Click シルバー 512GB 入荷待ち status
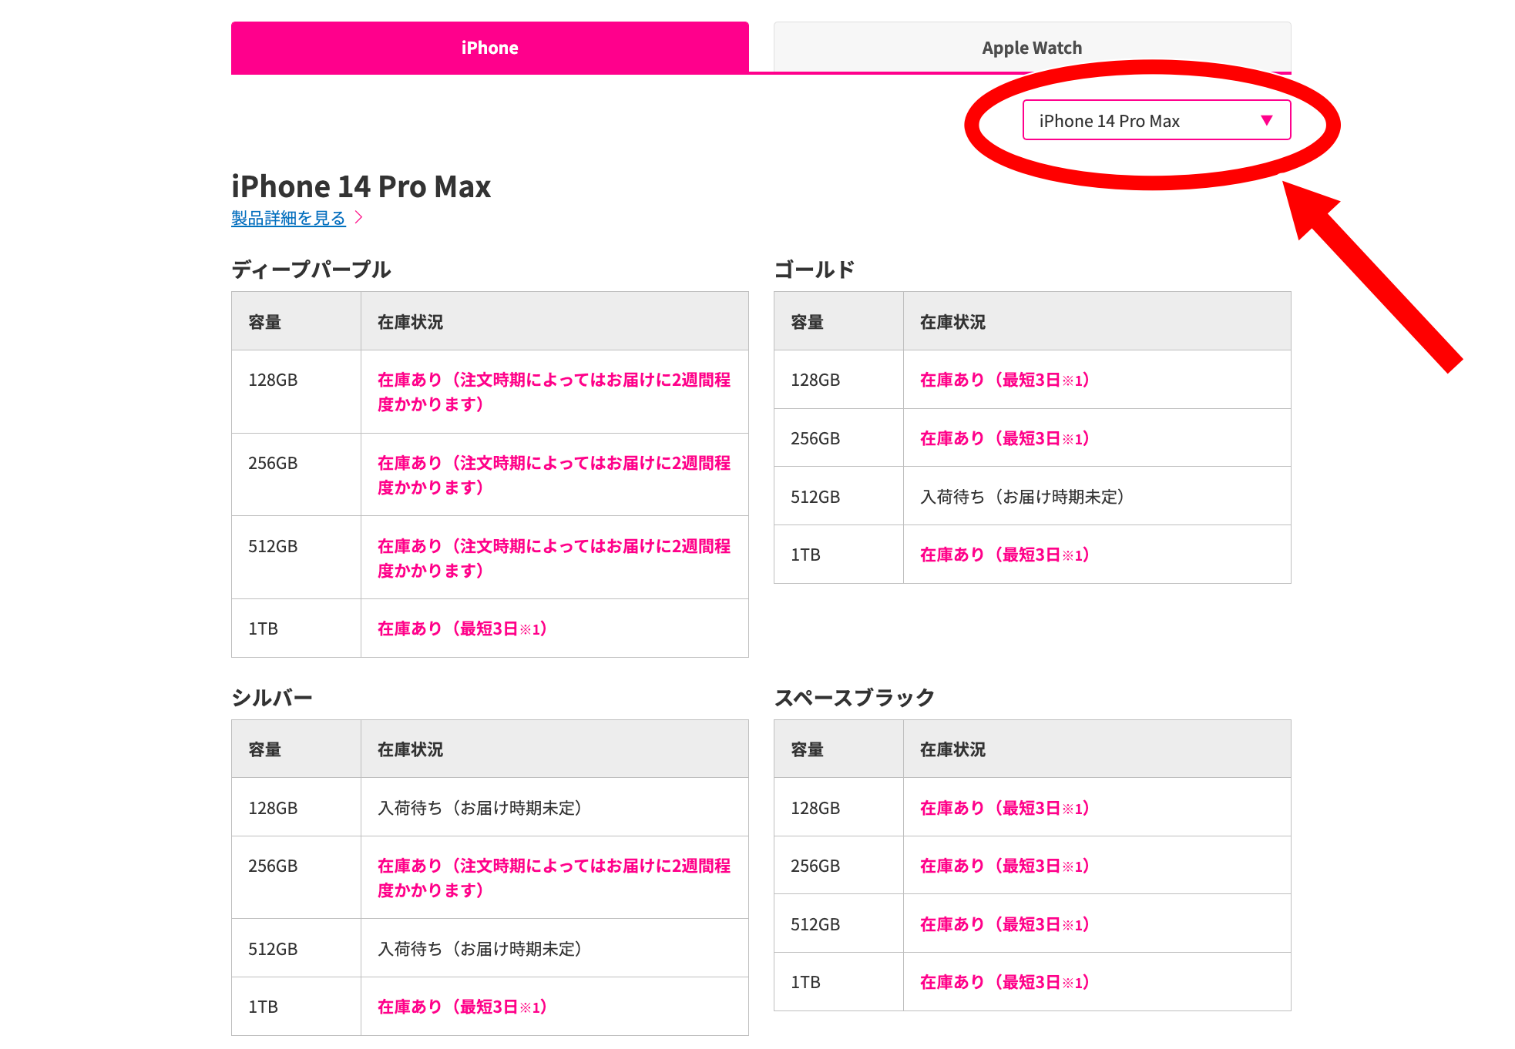This screenshot has width=1515, height=1049. (479, 949)
